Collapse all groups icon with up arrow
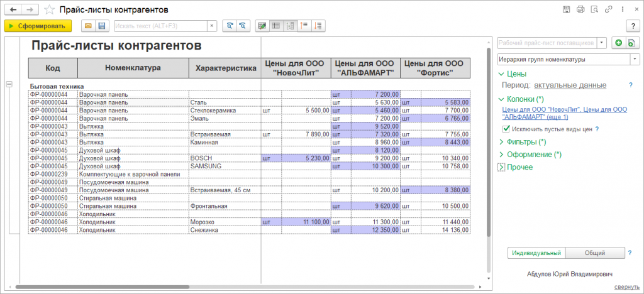 (304, 26)
